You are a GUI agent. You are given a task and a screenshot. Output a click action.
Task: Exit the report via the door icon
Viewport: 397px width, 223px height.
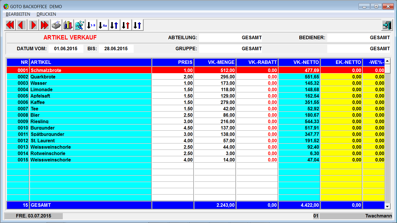pos(387,25)
